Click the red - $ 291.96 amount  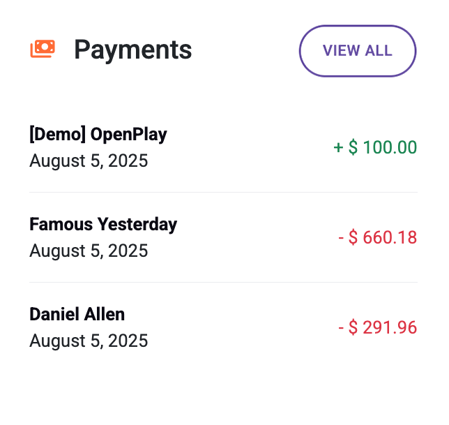click(x=377, y=327)
